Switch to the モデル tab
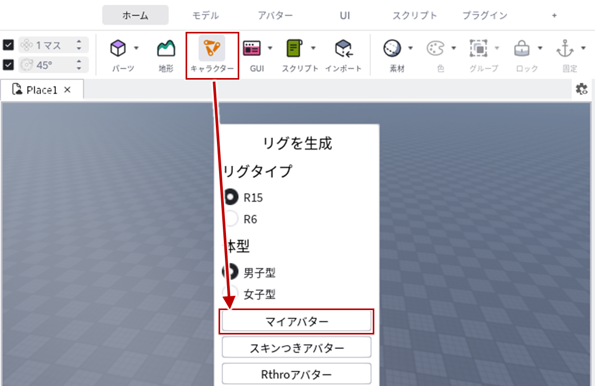This screenshot has width=595, height=386. tap(205, 15)
